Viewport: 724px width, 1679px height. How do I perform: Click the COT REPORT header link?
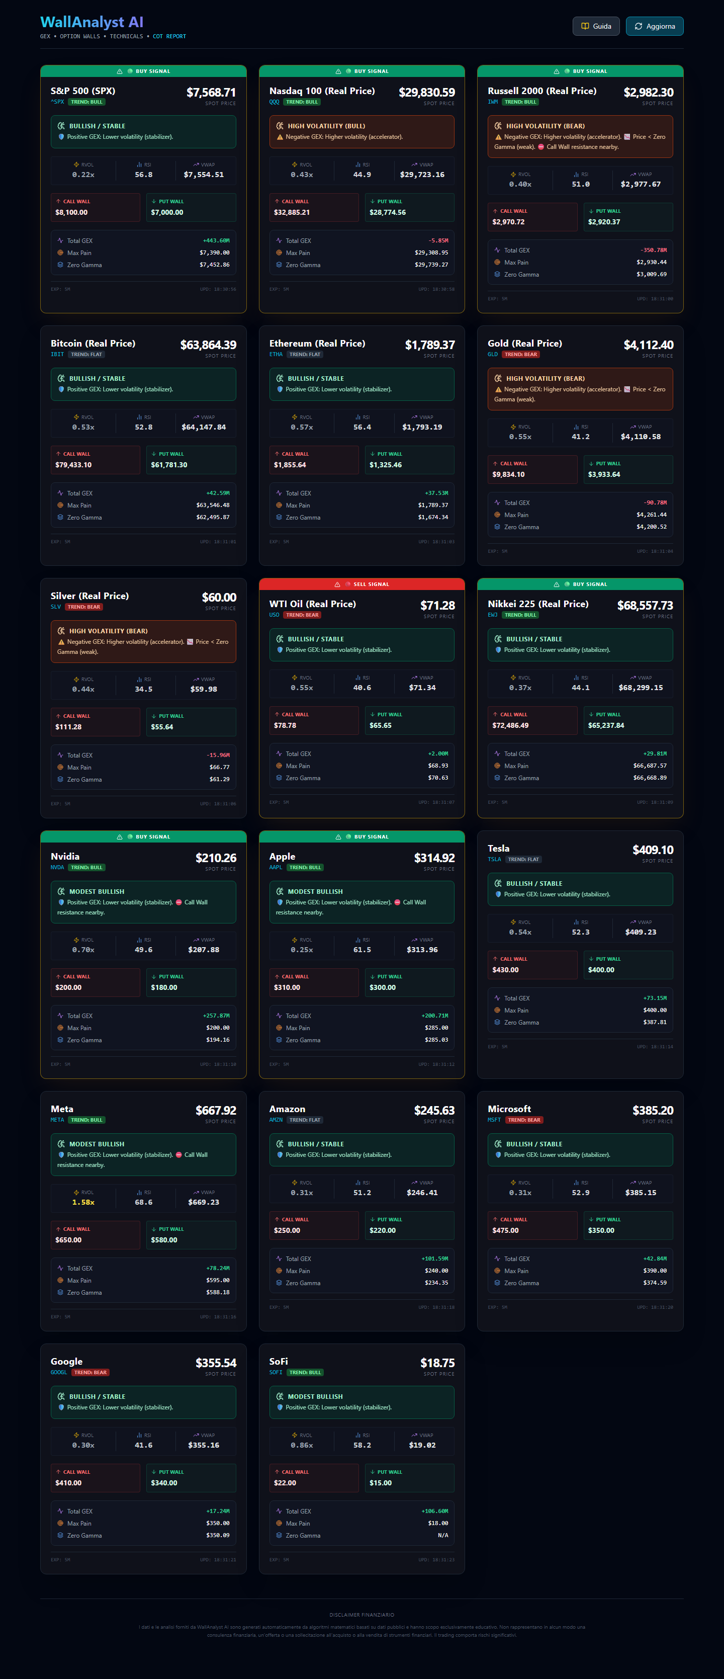(169, 37)
